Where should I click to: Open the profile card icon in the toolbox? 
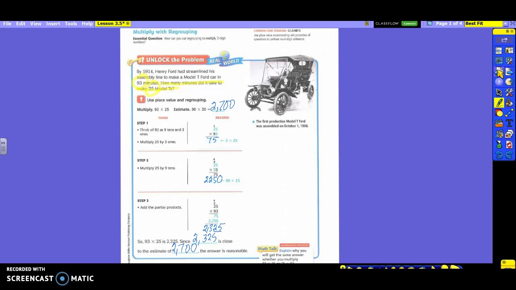pyautogui.click(x=509, y=50)
